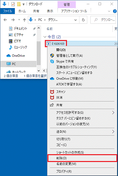118x176 pixels.
Task: Choose 切り取り(T) from the menu
Action: coord(82,139)
